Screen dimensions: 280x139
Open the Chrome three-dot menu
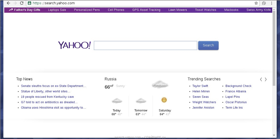272,3
